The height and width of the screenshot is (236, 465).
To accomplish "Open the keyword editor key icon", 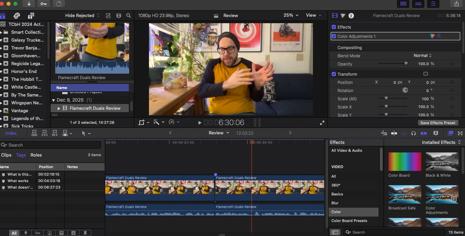I will coord(44,4).
